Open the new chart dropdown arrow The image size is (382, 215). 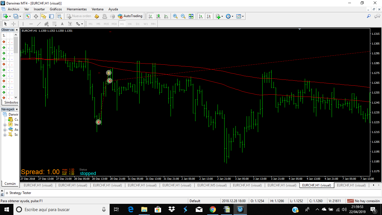[x=10, y=16]
